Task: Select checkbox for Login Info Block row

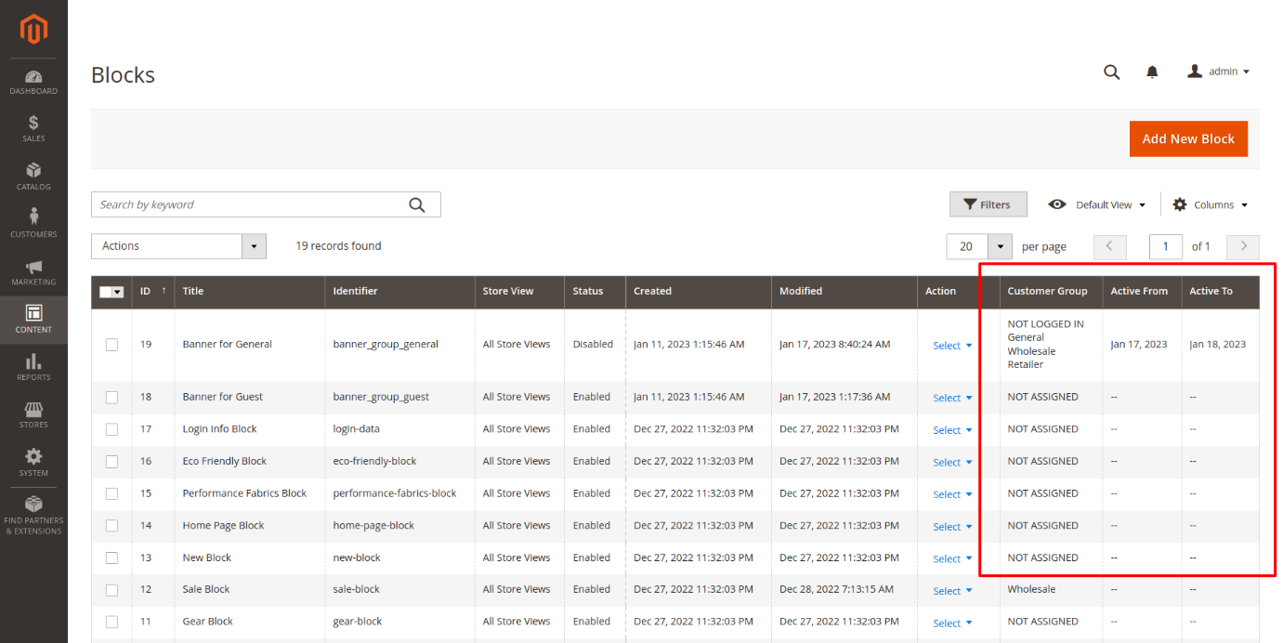Action: click(111, 429)
